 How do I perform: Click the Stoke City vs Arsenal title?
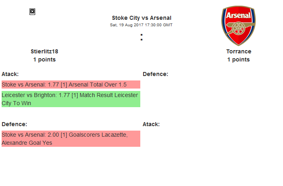click(141, 18)
